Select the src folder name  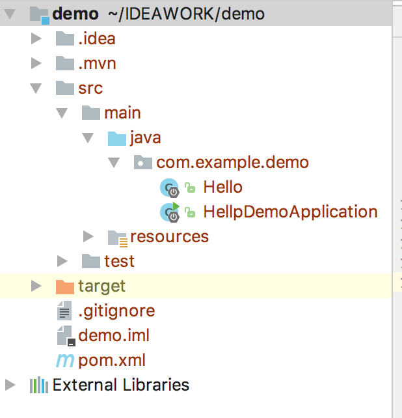pos(90,89)
